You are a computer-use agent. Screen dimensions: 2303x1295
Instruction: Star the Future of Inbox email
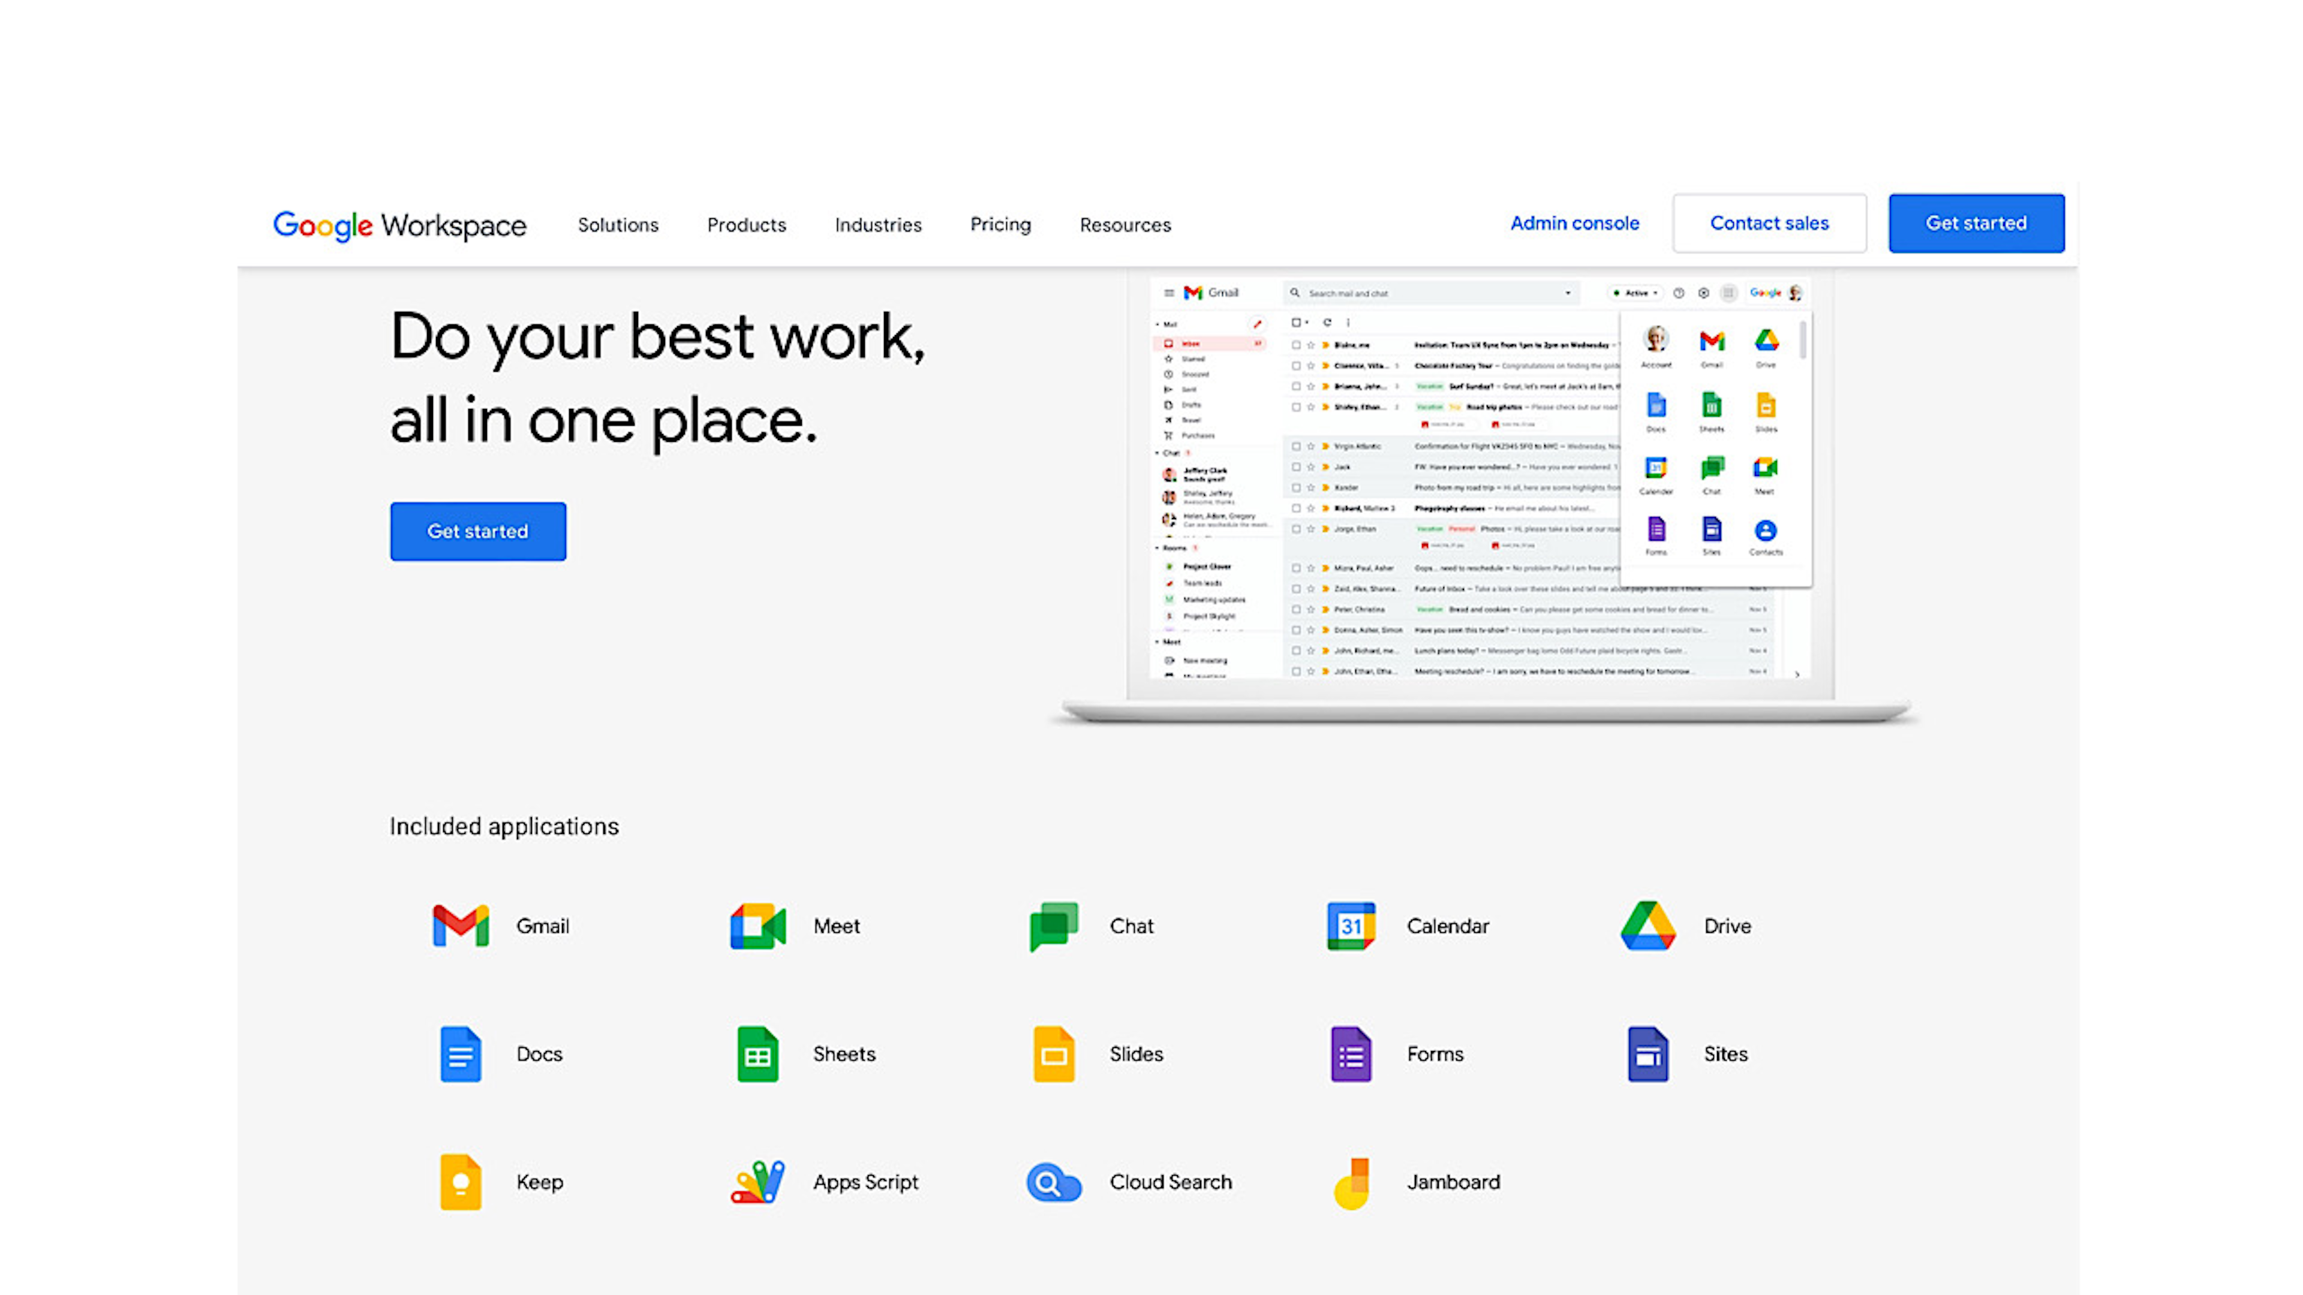pyautogui.click(x=1310, y=589)
